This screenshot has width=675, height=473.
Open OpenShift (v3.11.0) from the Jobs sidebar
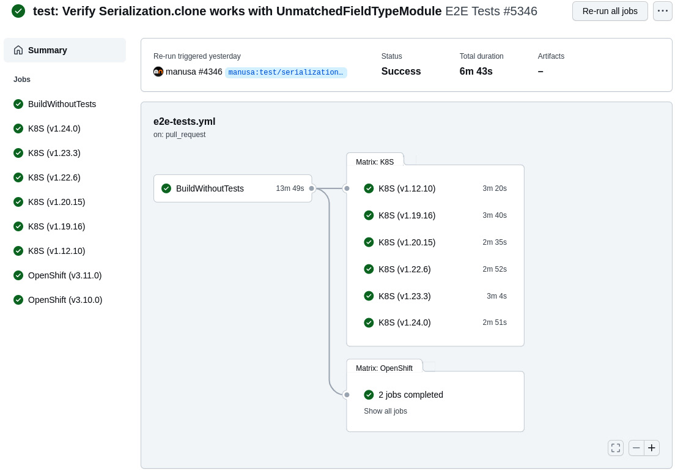(65, 275)
